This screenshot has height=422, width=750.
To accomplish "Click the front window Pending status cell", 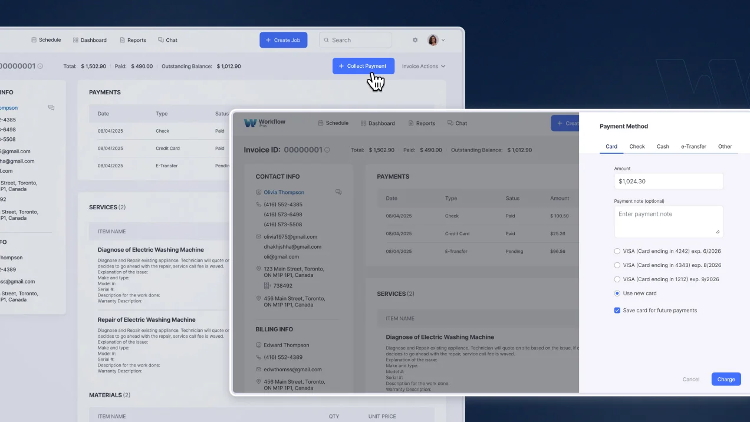I will click(x=514, y=252).
